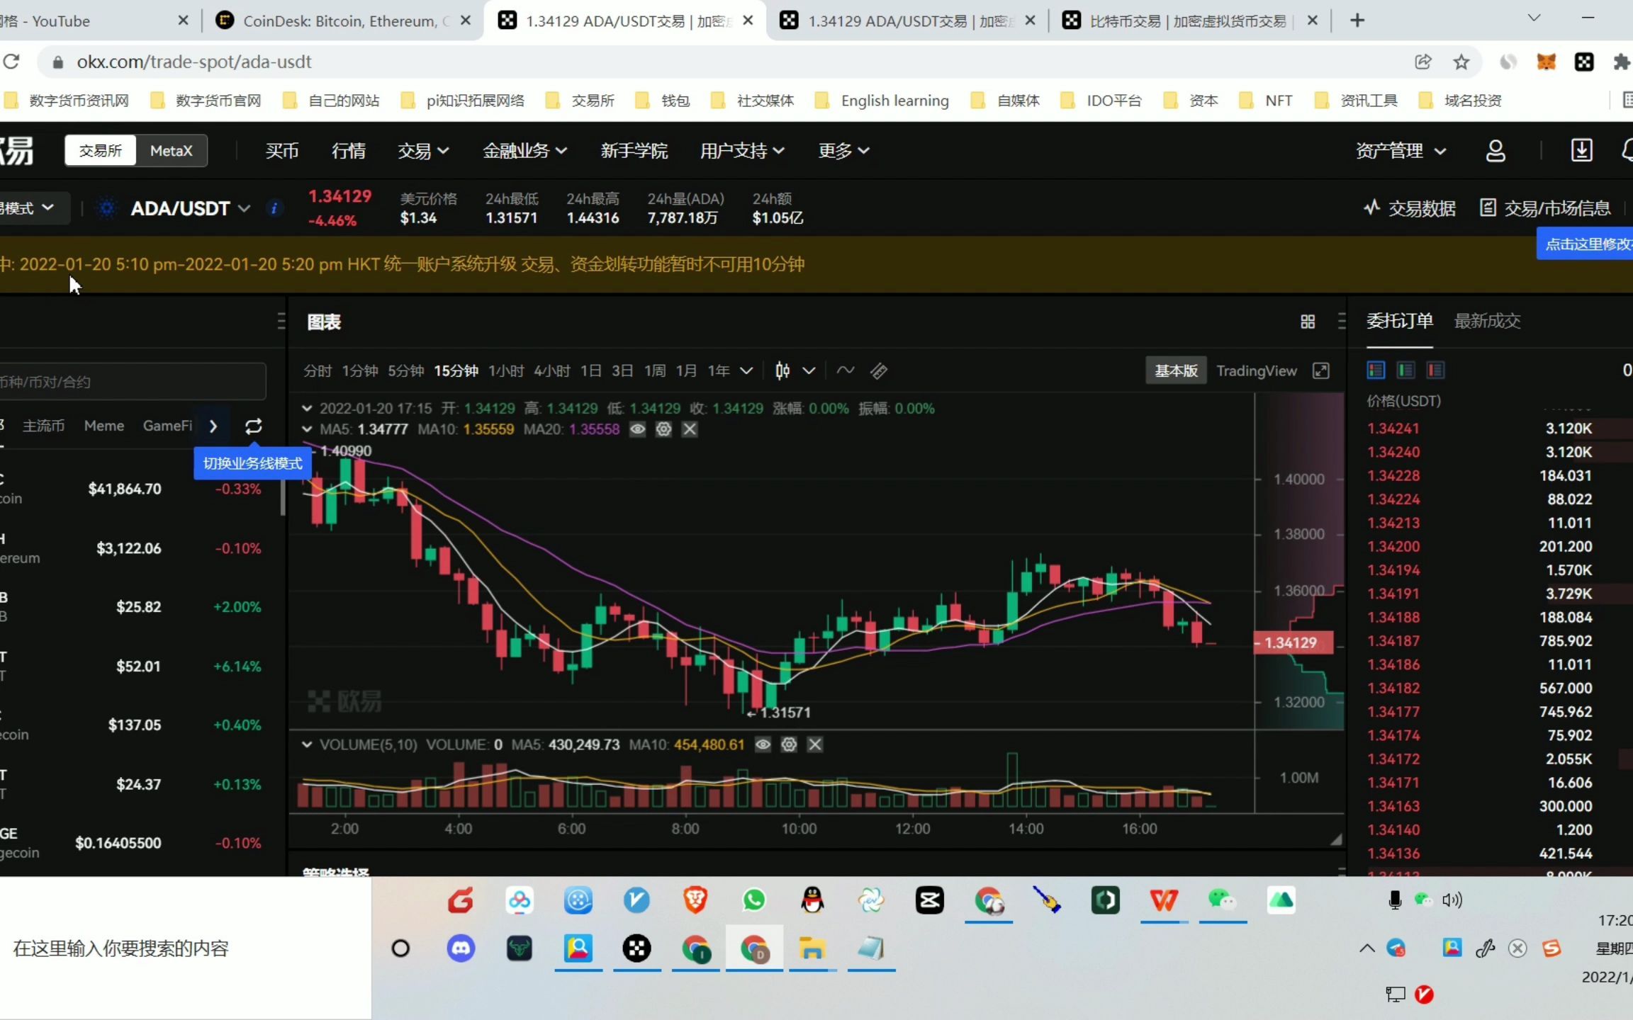Select the 1小时 timeframe

(506, 370)
